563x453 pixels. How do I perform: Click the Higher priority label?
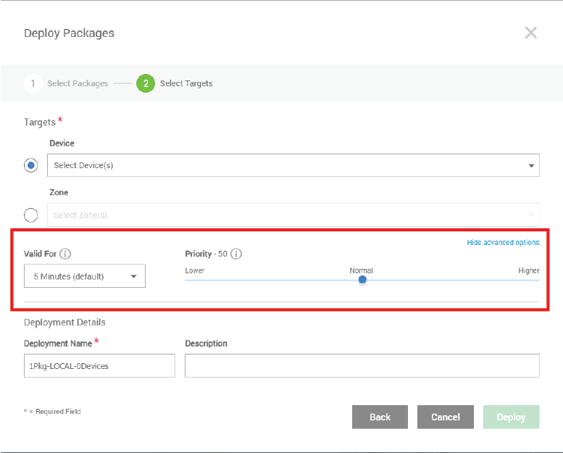pyautogui.click(x=528, y=270)
